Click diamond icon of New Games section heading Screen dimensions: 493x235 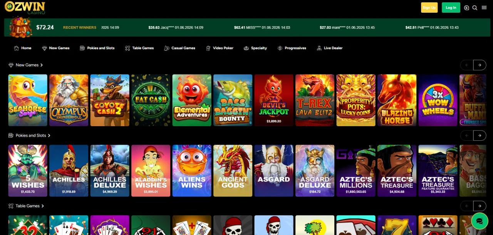tap(11, 65)
